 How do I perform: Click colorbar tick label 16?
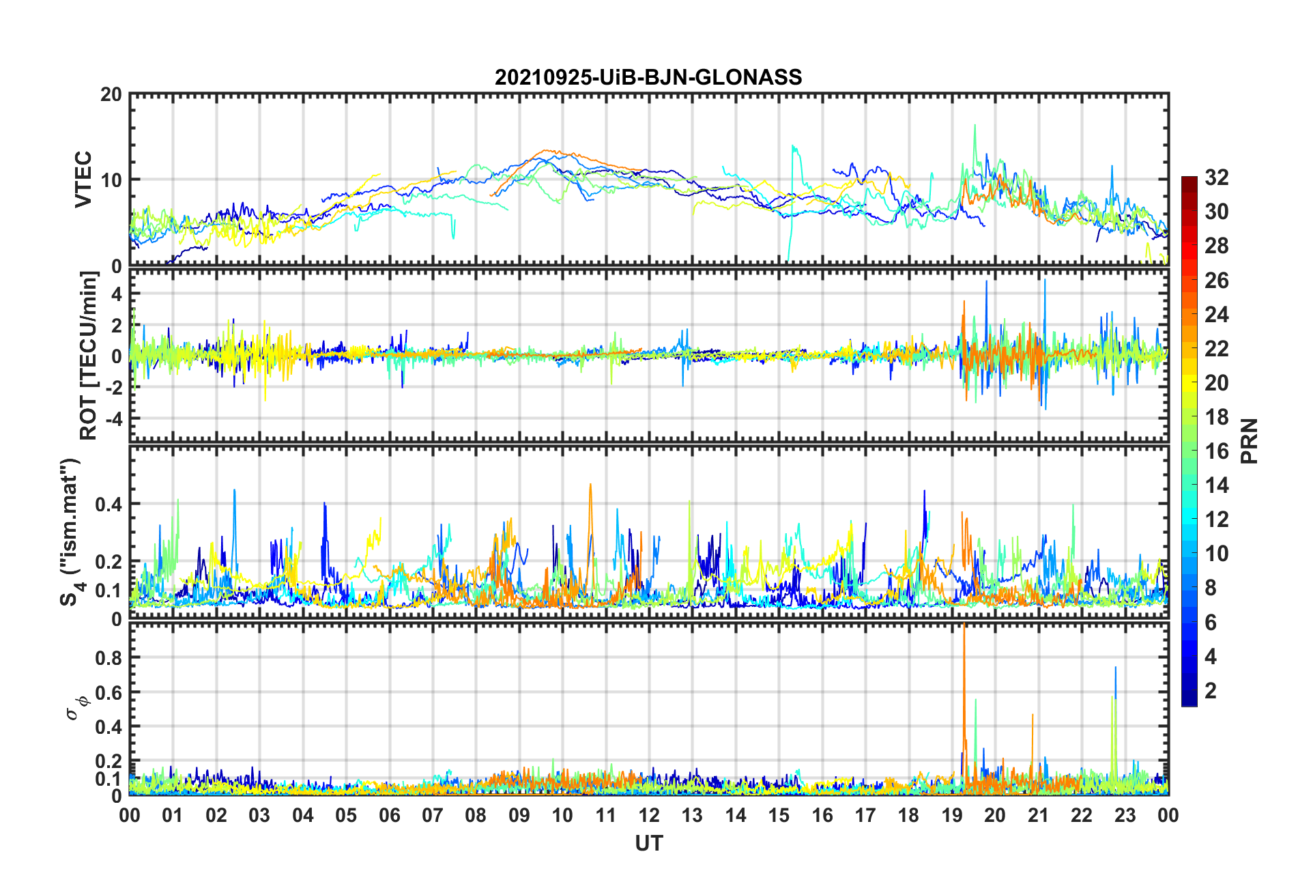[1217, 451]
